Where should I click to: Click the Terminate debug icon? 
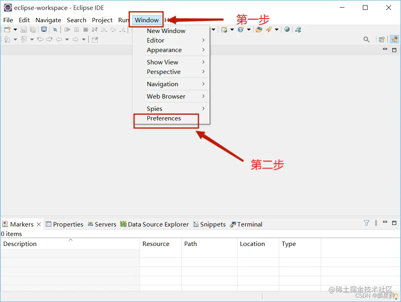86,30
